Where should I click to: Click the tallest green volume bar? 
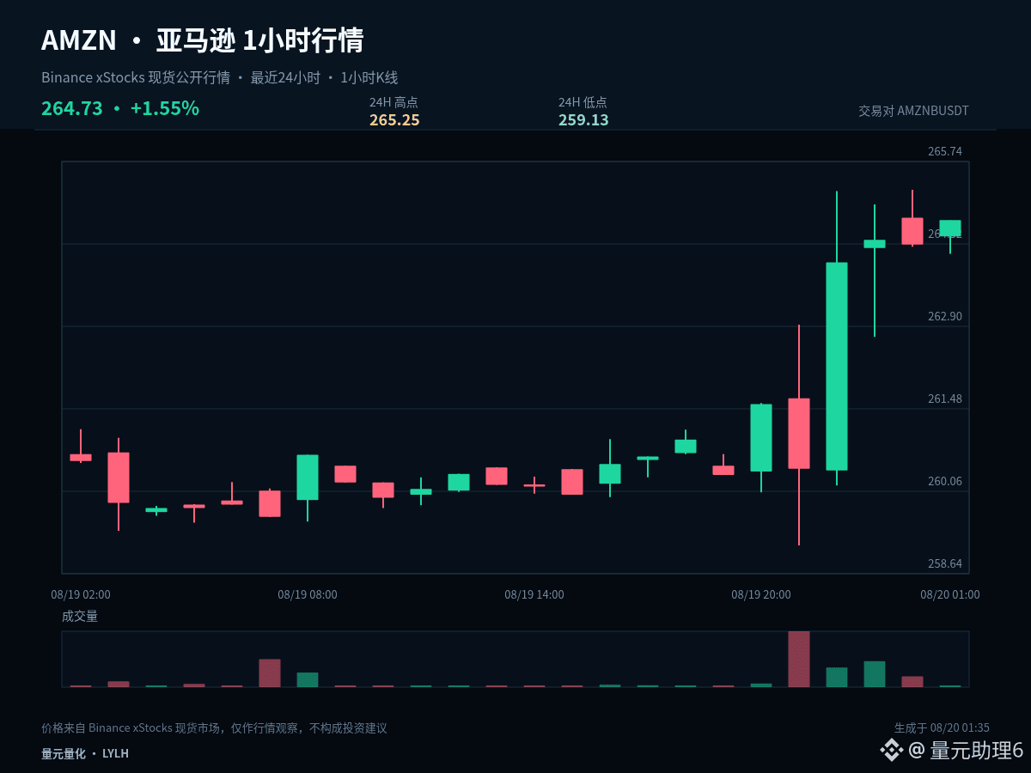(x=875, y=674)
